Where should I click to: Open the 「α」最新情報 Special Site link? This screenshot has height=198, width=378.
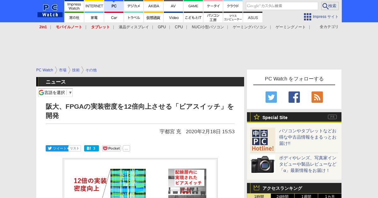pos(308,164)
